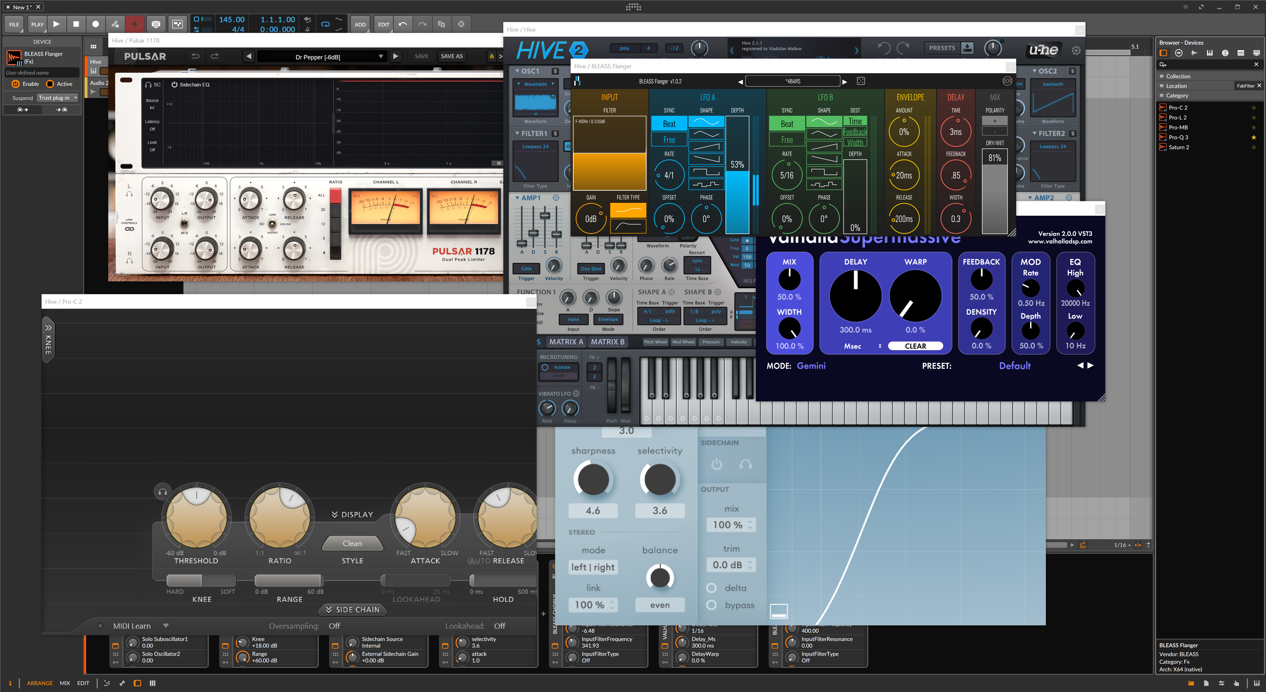Show devices in Browser with orange square icon
Screen dimensions: 1266x692
pos(1163,53)
